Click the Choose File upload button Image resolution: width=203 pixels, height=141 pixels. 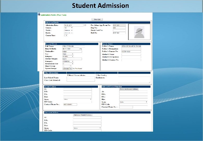[x=67, y=68]
